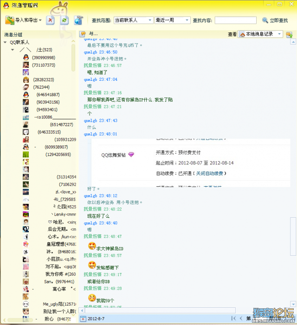Viewport: 297px width, 325px height.
Task: Click heart-eyes emoji before 求大神猴岛ID
Action: tap(92, 246)
